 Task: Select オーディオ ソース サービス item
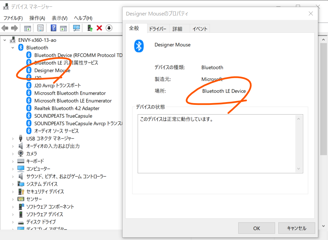(56, 131)
